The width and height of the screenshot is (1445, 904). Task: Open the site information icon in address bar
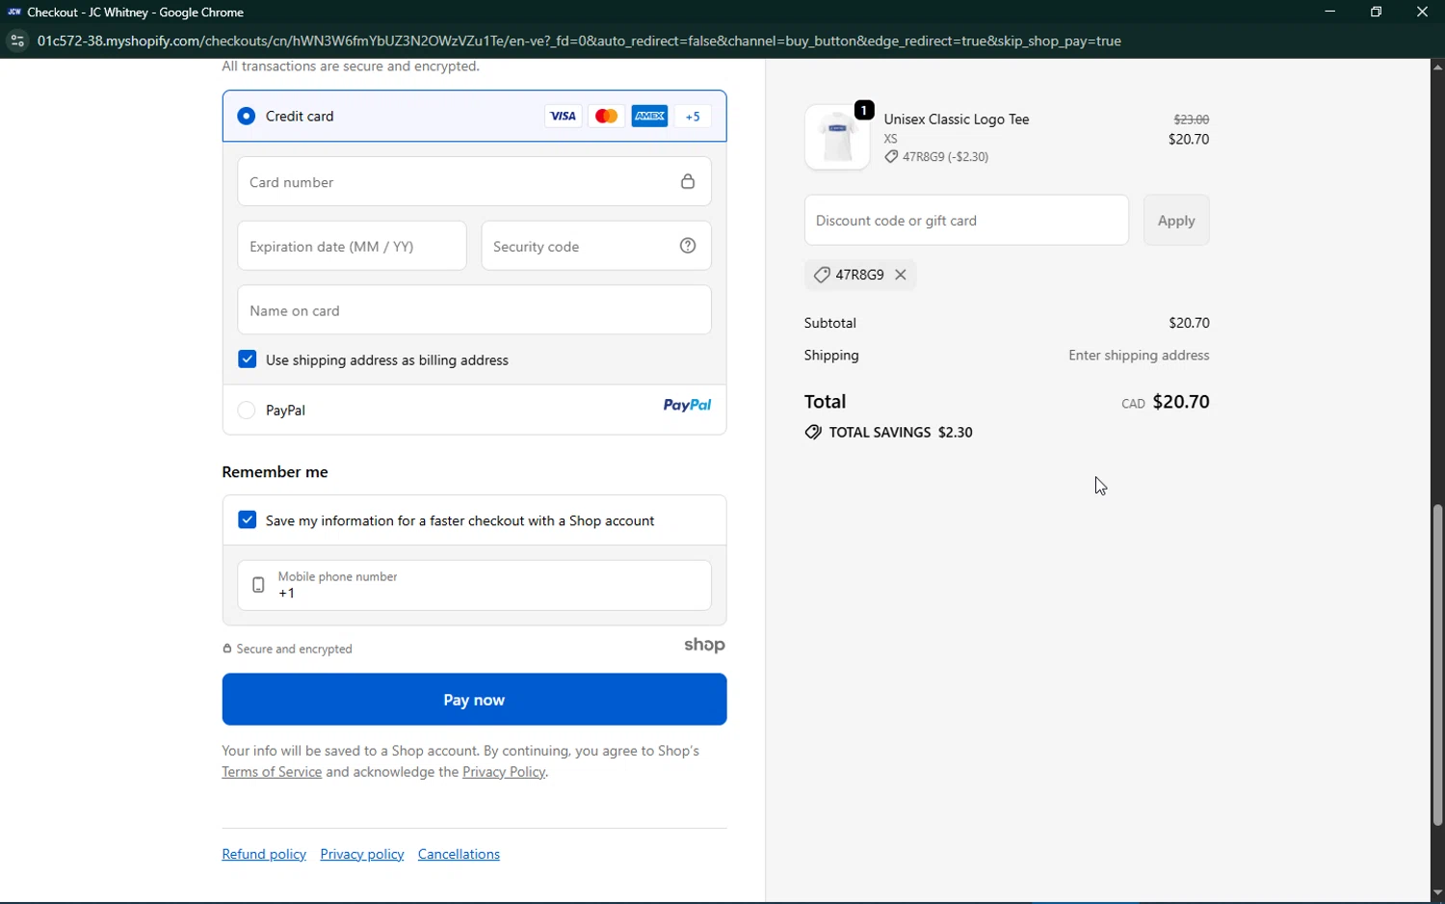point(16,41)
